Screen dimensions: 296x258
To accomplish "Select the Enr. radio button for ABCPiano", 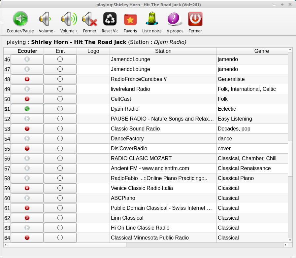I will point(60,198).
